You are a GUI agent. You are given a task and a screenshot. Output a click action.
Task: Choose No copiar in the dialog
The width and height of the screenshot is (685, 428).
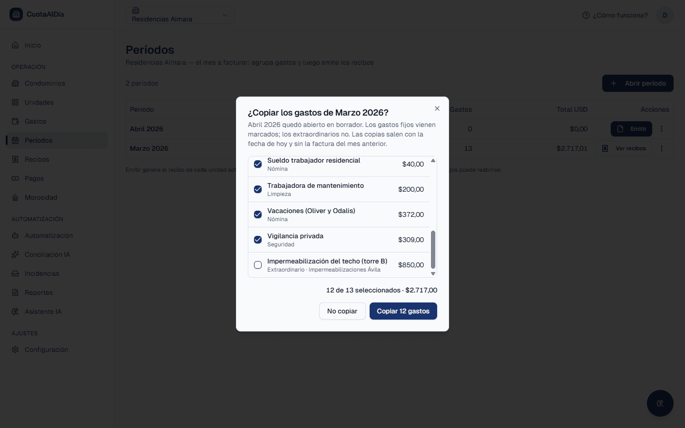342,311
